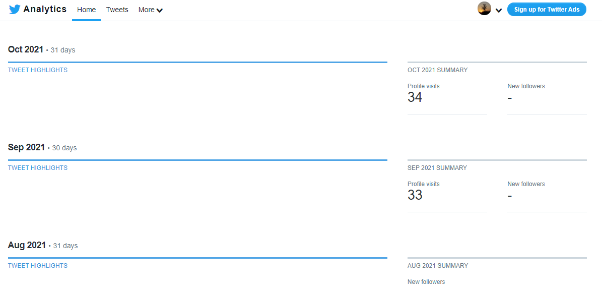
Task: Select the Sep 2021 month heading
Action: click(x=26, y=147)
